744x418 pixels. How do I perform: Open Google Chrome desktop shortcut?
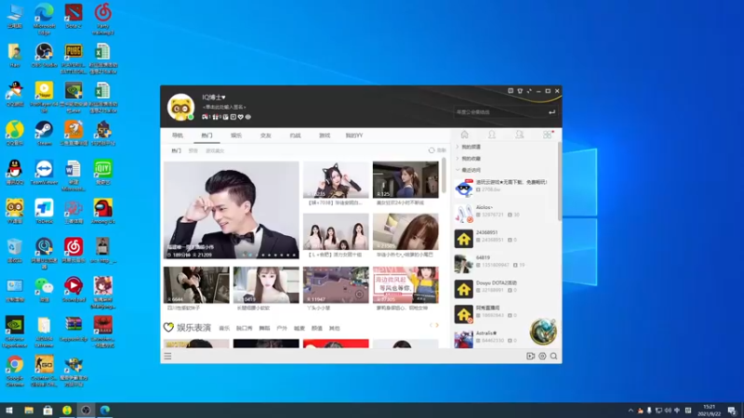pyautogui.click(x=15, y=372)
